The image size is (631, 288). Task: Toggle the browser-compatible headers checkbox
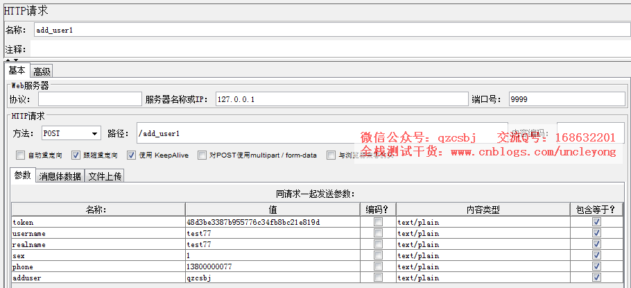pos(331,155)
